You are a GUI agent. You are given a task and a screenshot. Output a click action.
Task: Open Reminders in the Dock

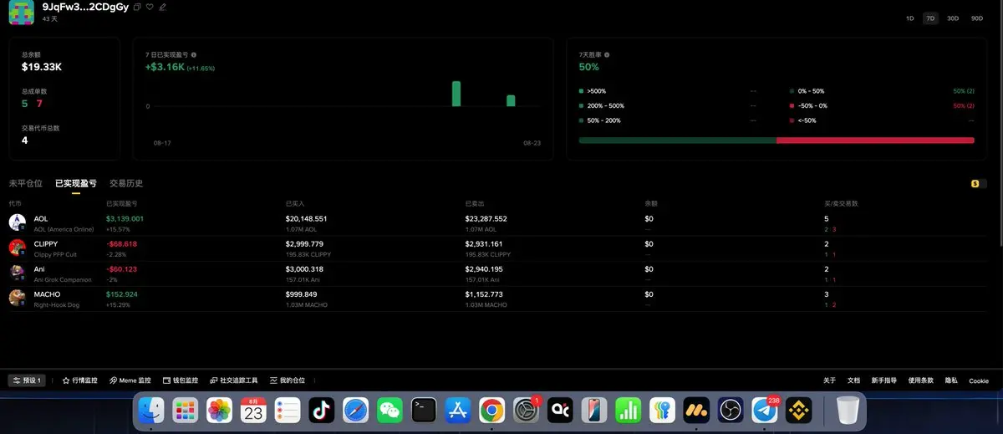(288, 410)
